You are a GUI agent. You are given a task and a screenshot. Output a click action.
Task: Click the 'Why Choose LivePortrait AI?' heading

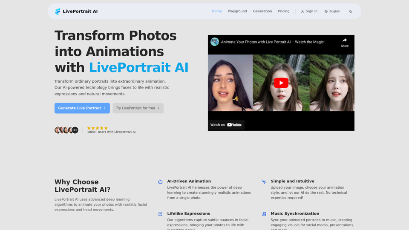(x=82, y=186)
